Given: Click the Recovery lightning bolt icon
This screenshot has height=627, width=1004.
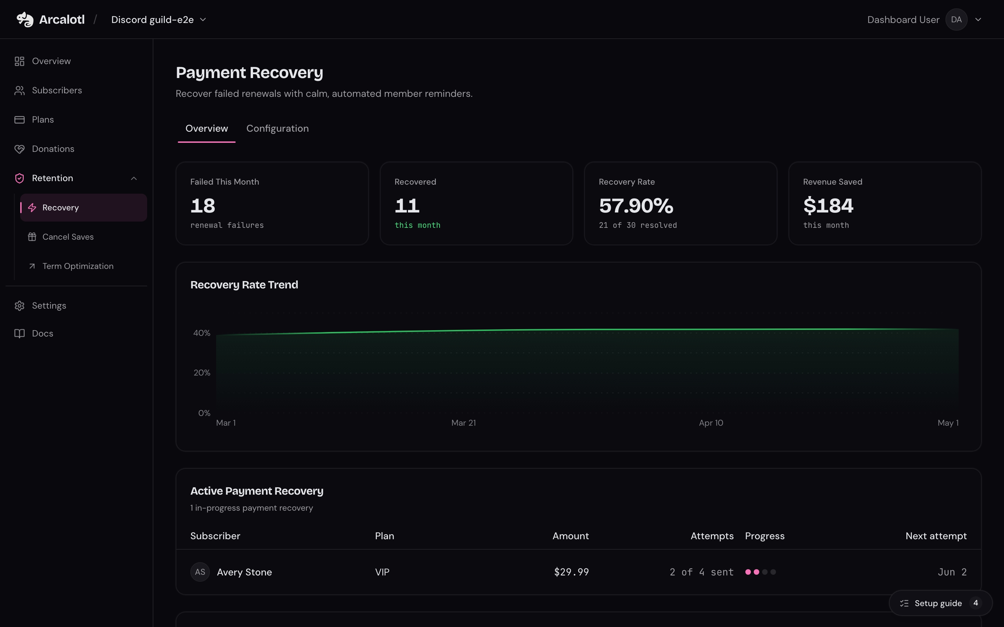Looking at the screenshot, I should (32, 208).
